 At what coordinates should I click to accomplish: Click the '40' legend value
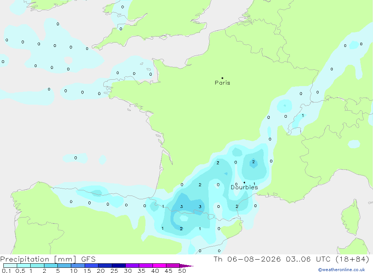pyautogui.click(x=155, y=271)
